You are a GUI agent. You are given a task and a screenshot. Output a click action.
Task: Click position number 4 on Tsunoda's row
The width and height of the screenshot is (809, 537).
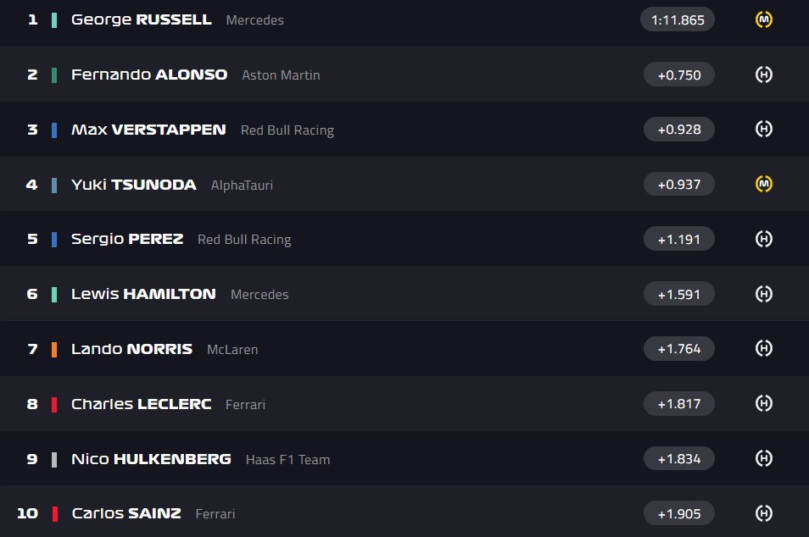pyautogui.click(x=32, y=185)
